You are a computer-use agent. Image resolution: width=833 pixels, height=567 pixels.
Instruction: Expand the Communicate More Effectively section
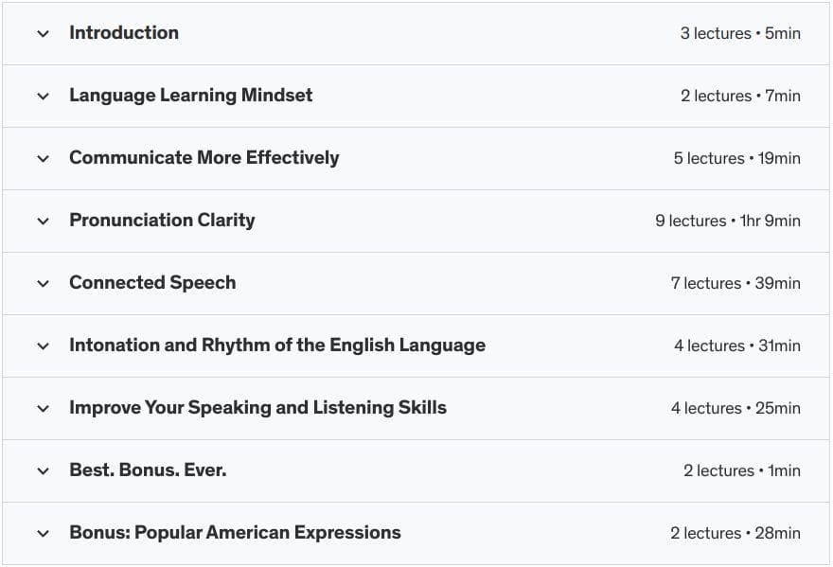click(x=43, y=158)
